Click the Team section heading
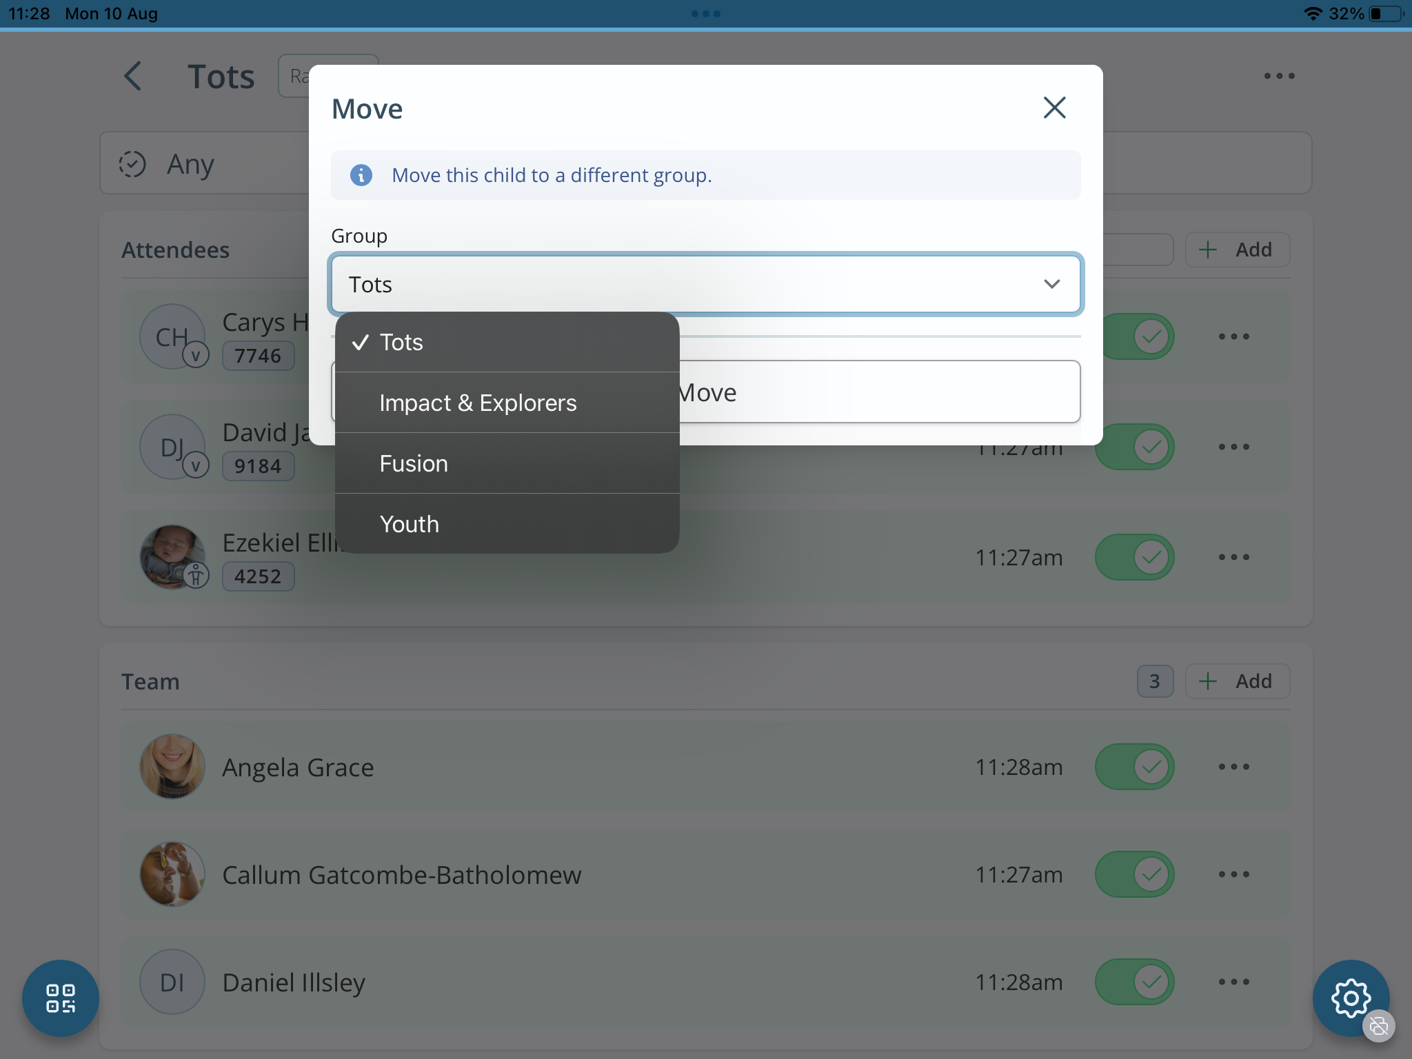The height and width of the screenshot is (1059, 1412). pos(151,681)
